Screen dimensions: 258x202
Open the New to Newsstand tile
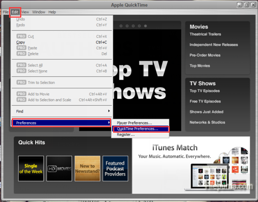[87, 168]
